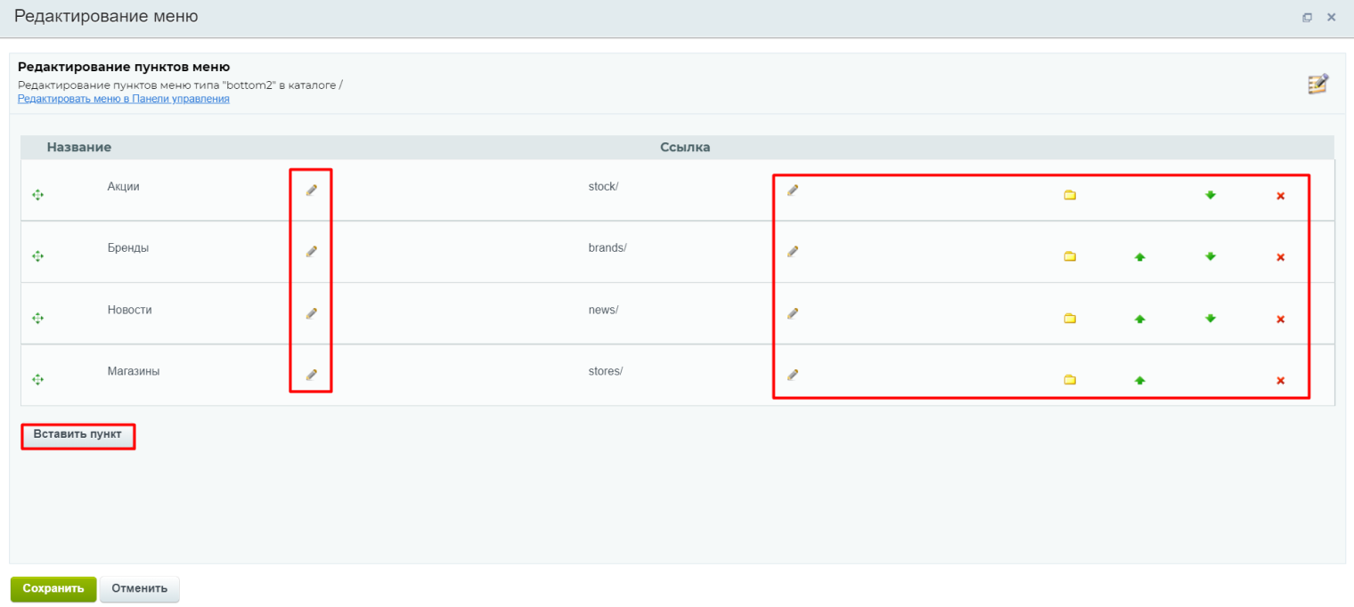Click drag handle of Бренды row
This screenshot has width=1354, height=607.
37,256
